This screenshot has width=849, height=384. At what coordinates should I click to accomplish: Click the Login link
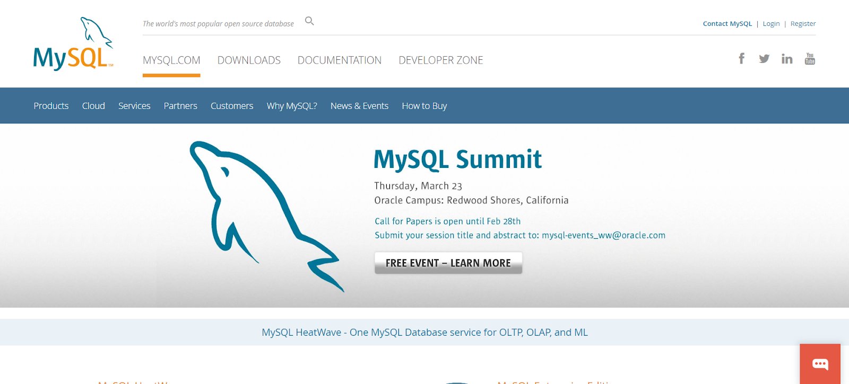[771, 24]
